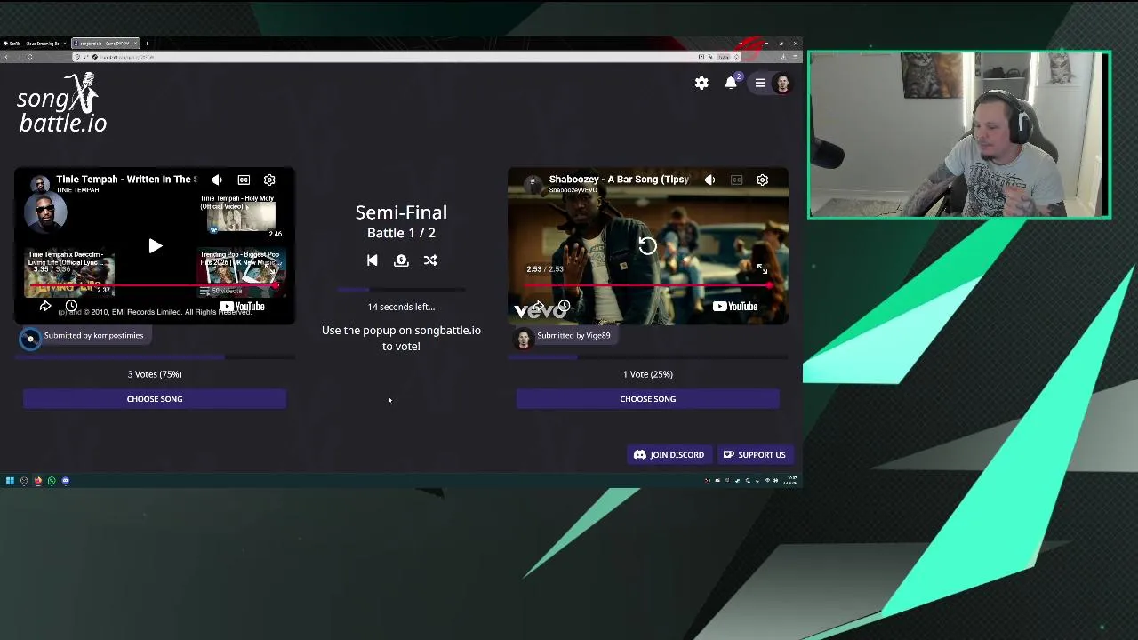Open suggested video Tinie Tempah - Holy Moly
The image size is (1138, 640).
tap(241, 216)
